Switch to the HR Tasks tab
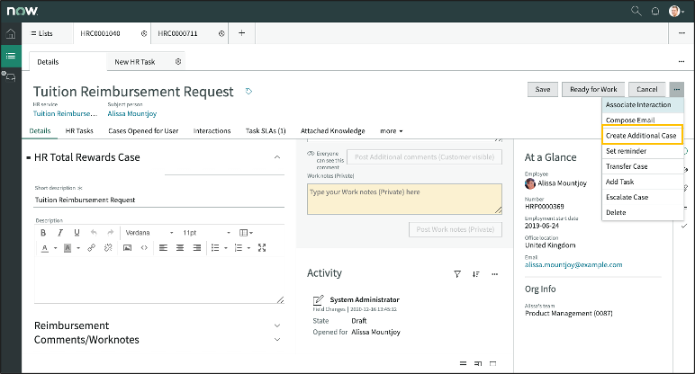Screen dimensions: 695x374 (x=79, y=131)
